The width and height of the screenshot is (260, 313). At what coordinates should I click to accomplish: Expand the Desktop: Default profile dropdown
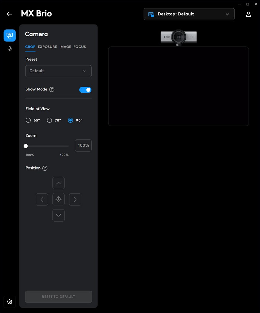click(189, 14)
